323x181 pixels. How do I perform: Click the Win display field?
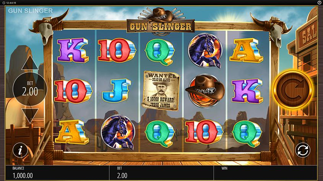coord(266,172)
